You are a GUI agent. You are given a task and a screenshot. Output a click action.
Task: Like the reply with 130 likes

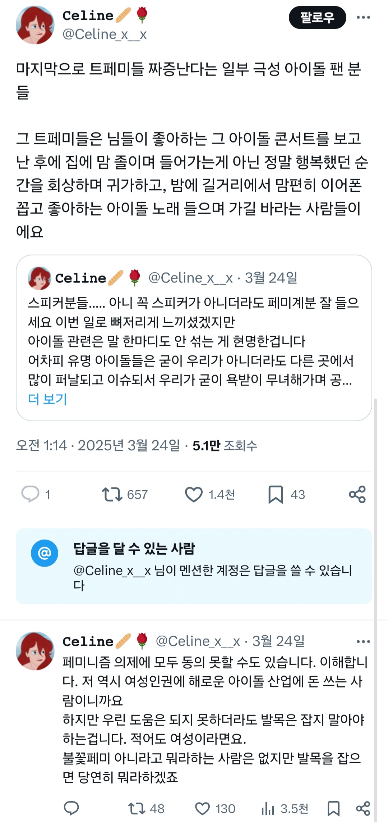[202, 809]
